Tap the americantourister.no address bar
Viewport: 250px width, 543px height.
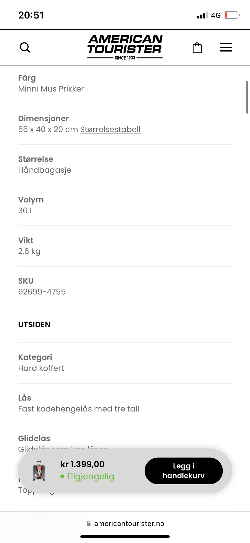(x=125, y=523)
